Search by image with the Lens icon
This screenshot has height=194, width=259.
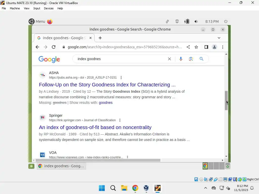pyautogui.click(x=191, y=59)
